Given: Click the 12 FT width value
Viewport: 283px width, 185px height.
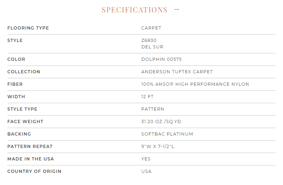Looking at the screenshot, I should 148,97.
